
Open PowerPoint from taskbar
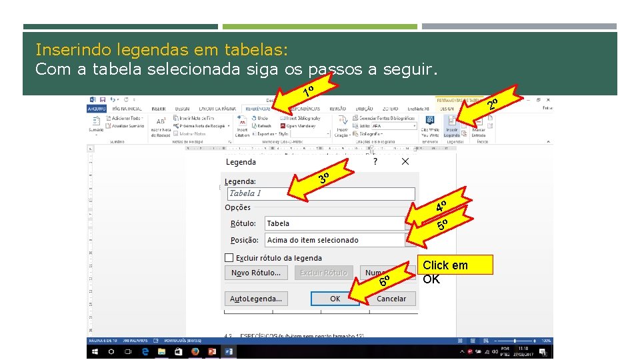coord(212,351)
